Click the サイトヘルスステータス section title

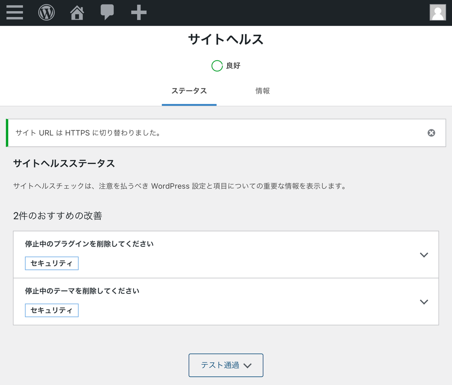coord(64,164)
